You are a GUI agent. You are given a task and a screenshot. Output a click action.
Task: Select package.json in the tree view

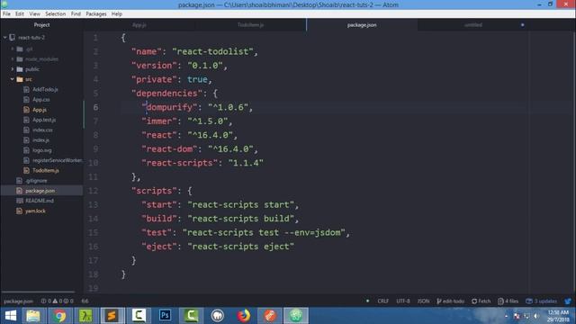[40, 191]
